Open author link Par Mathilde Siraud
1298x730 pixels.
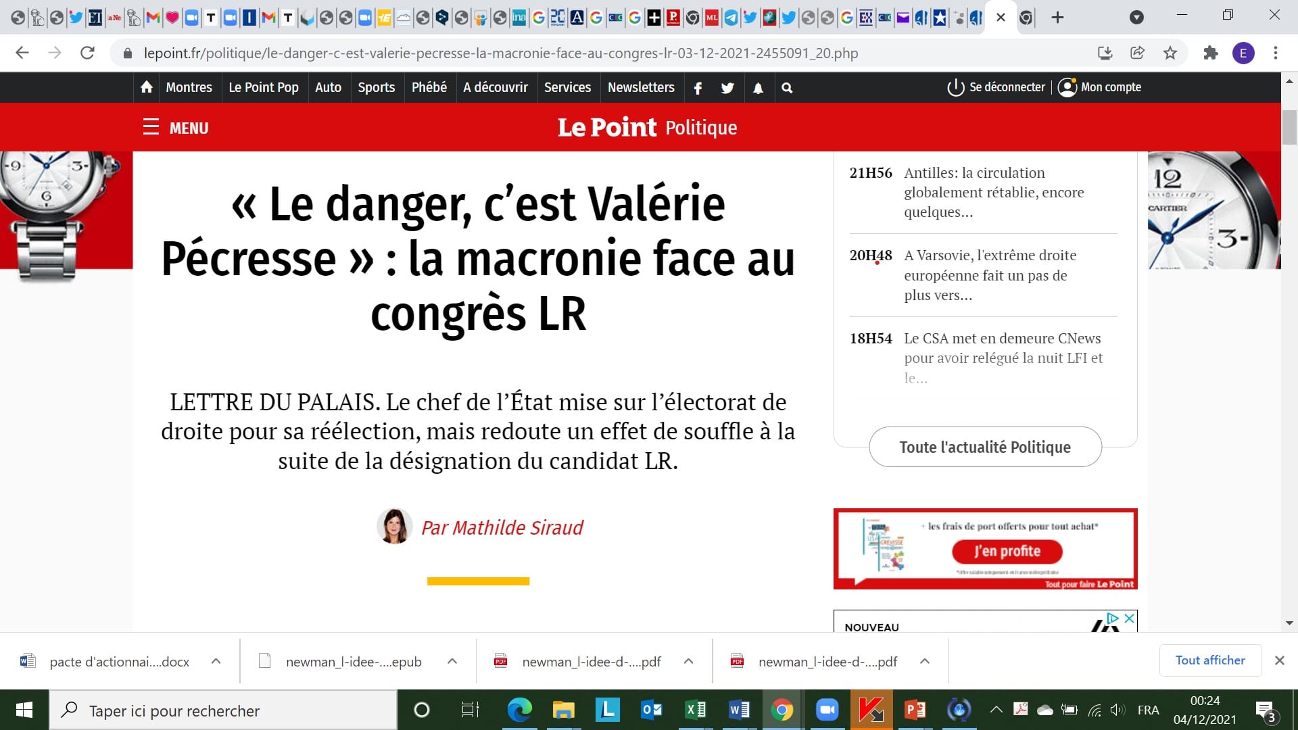coord(502,527)
